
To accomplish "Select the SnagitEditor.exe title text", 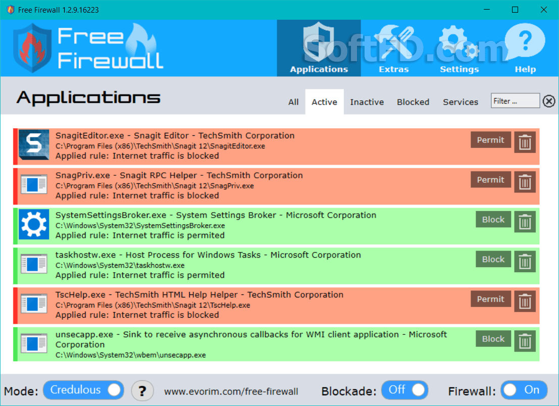I will pos(175,135).
